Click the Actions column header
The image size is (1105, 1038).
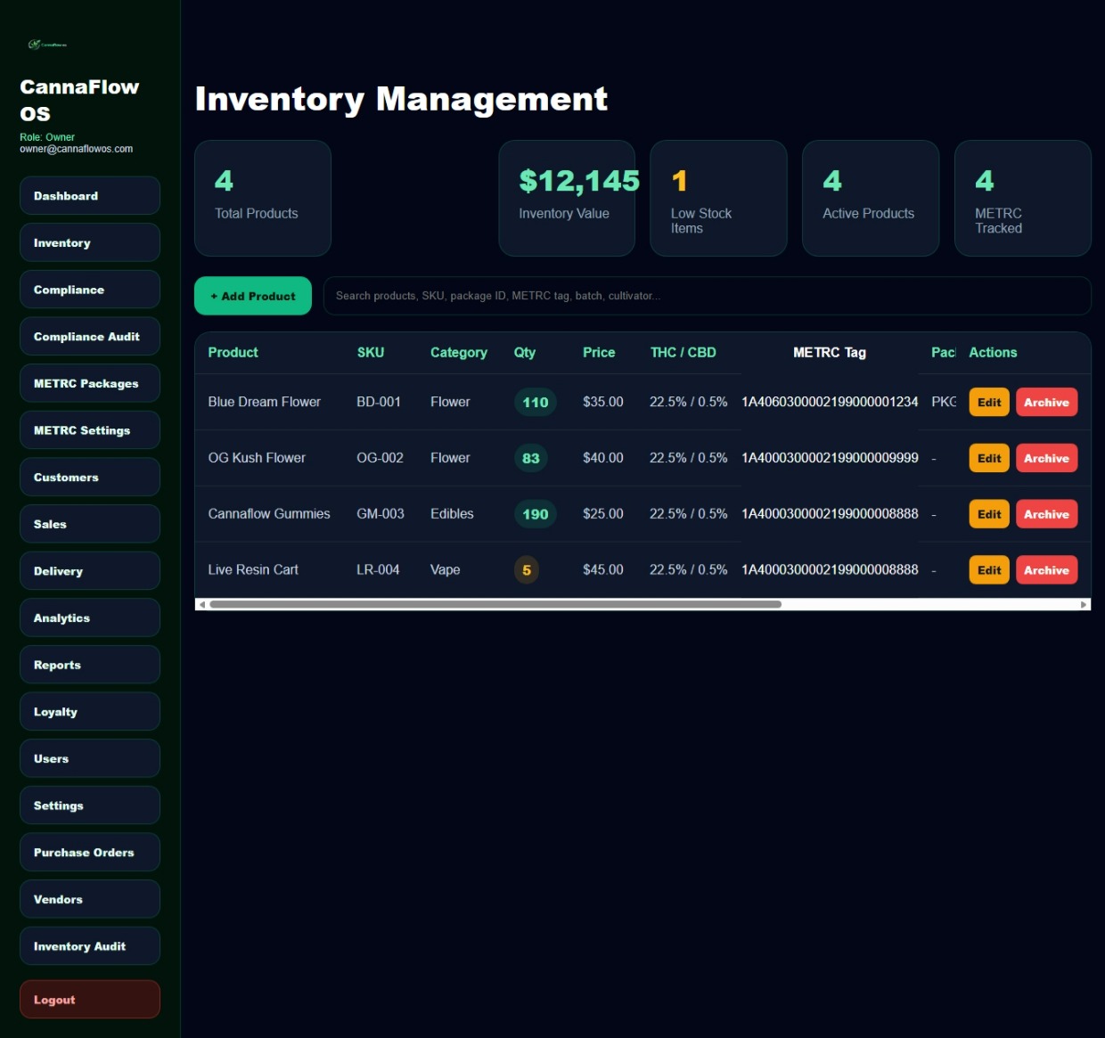tap(993, 353)
